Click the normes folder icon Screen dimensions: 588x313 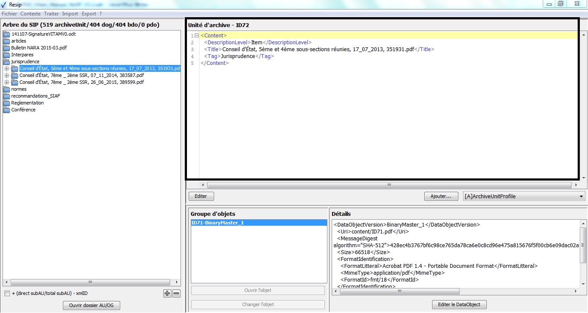(6, 89)
